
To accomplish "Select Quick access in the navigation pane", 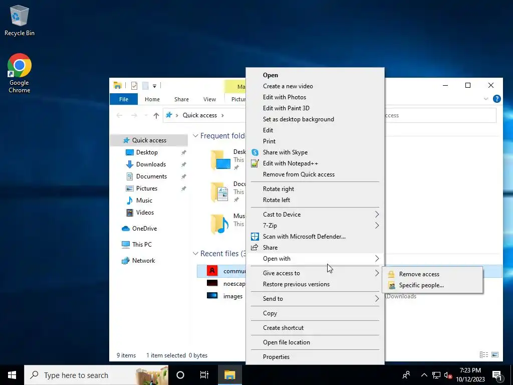I will (149, 140).
